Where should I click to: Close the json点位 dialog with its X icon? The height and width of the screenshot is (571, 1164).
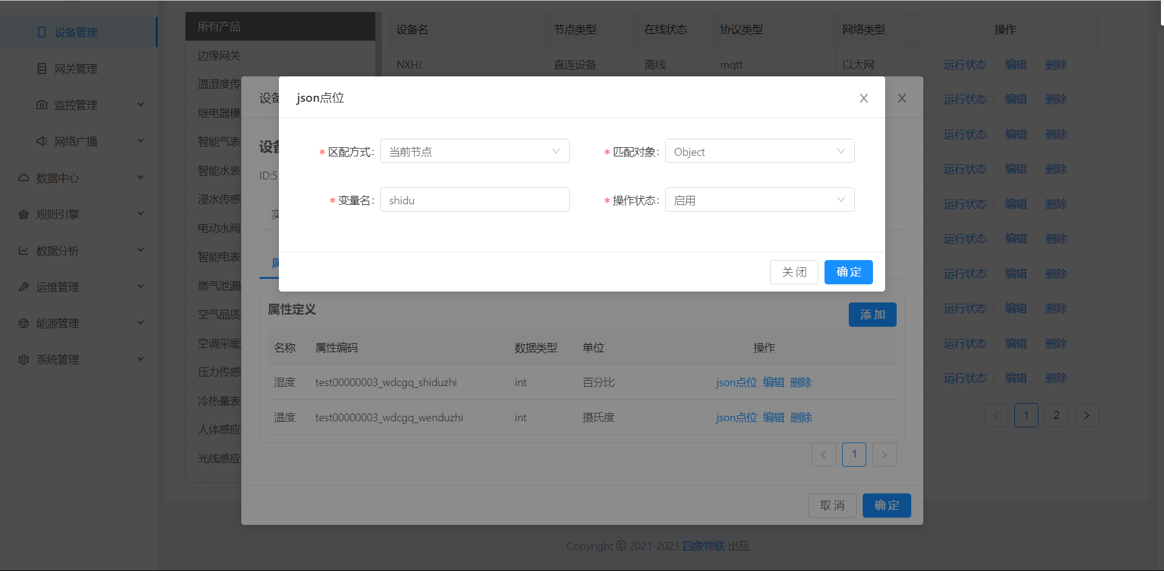[864, 98]
